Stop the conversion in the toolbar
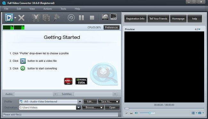The height and width of the screenshot is (119, 208). (92, 18)
